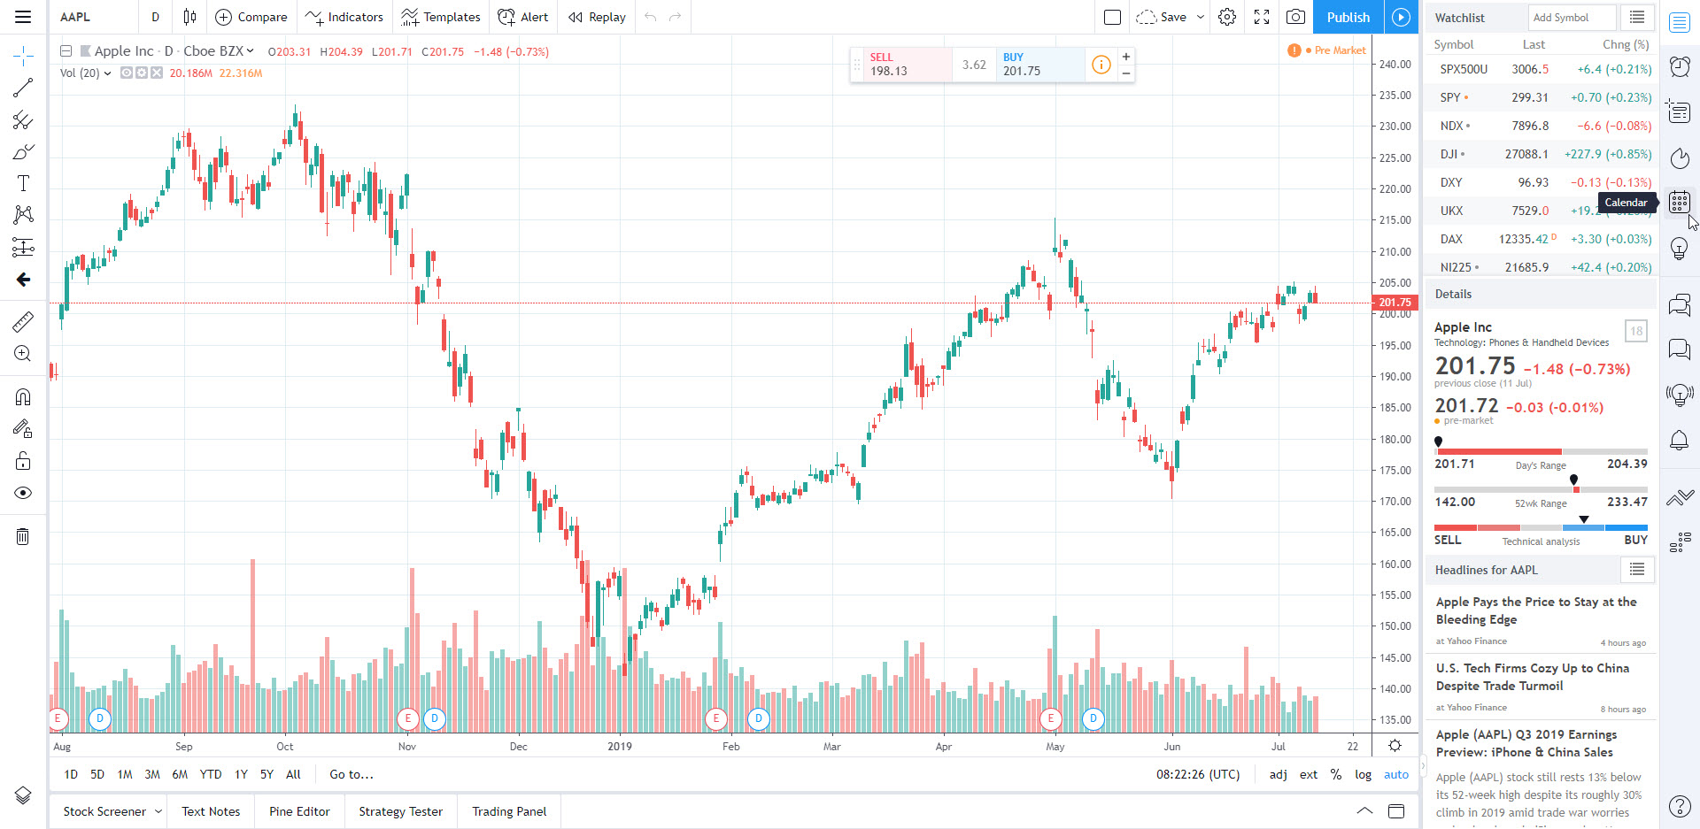Select the text annotation tool

23,183
